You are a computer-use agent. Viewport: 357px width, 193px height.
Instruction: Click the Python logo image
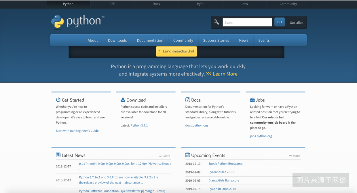[x=78, y=22]
